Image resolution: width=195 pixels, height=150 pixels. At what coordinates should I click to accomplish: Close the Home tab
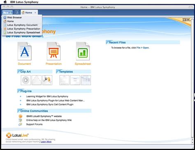tap(35, 13)
